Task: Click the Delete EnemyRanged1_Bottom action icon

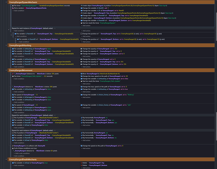Action: [81, 165]
